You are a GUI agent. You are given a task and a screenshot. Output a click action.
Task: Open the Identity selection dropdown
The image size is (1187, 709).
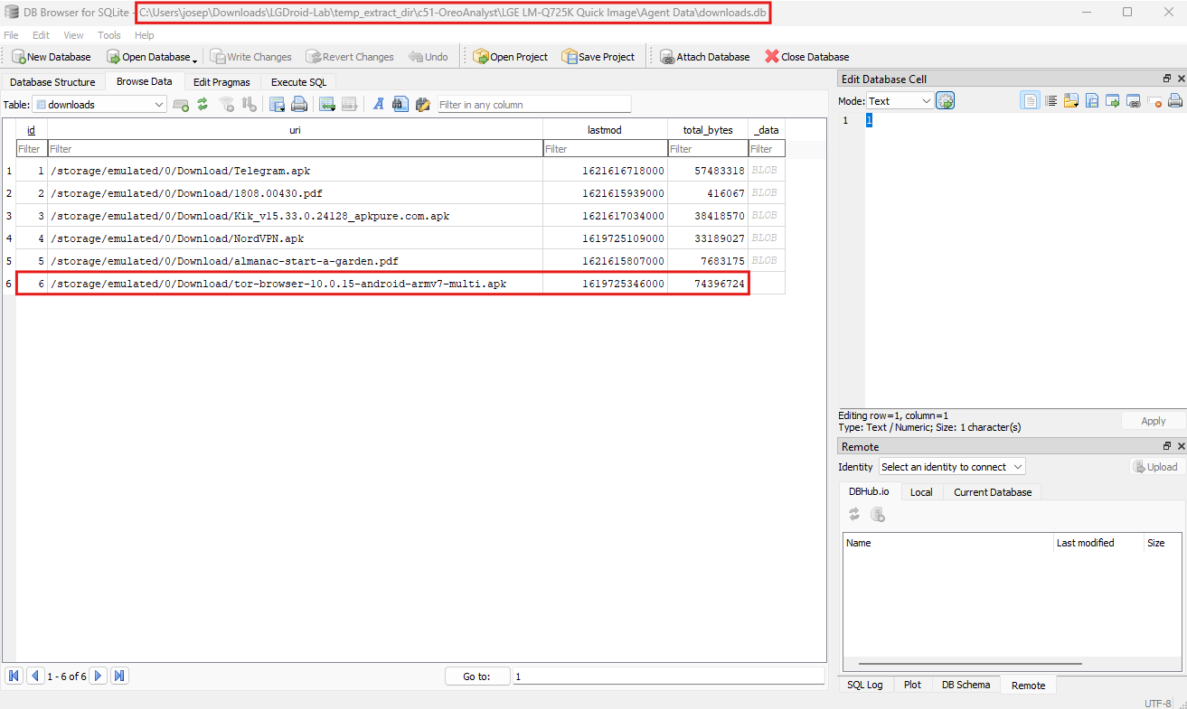(952, 467)
